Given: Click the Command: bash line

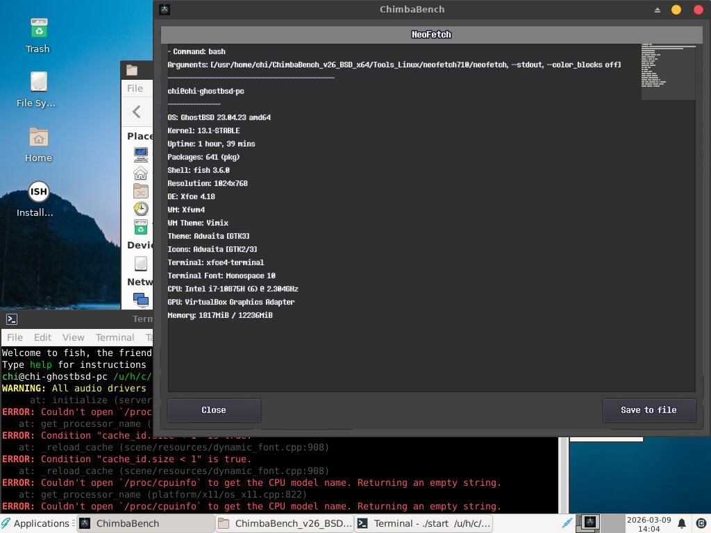Looking at the screenshot, I should (196, 51).
